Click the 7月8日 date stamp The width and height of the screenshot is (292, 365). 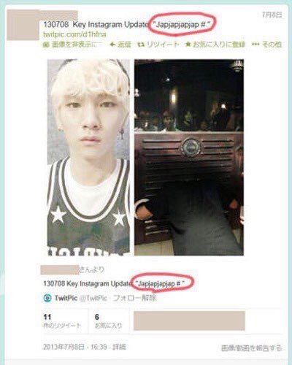click(x=272, y=15)
